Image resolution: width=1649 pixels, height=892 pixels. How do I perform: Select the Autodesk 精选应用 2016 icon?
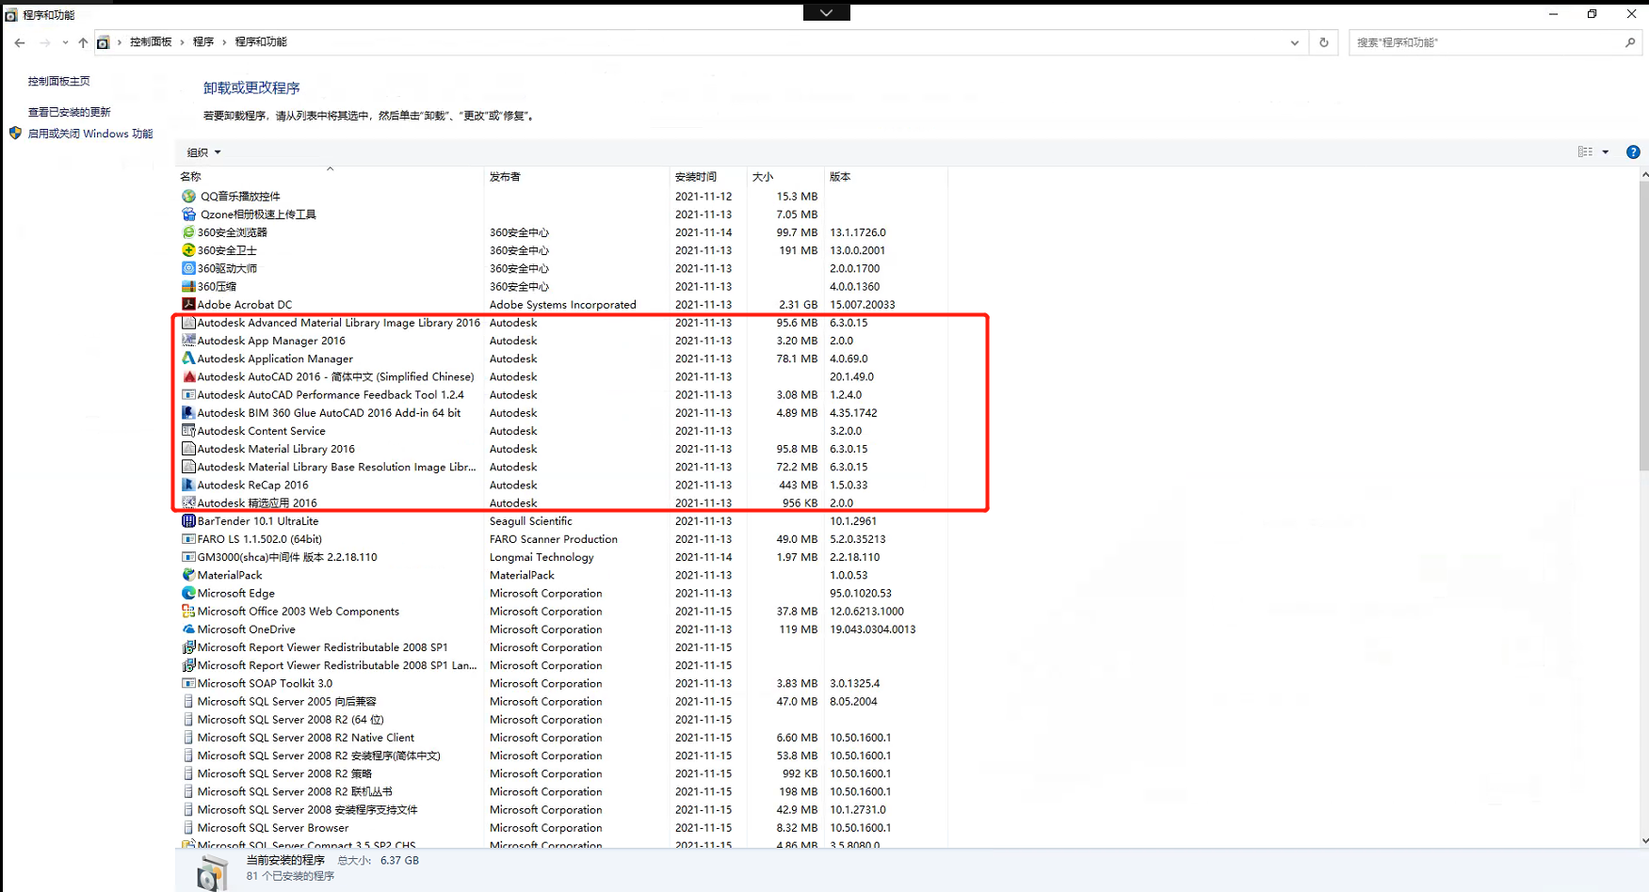tap(188, 502)
